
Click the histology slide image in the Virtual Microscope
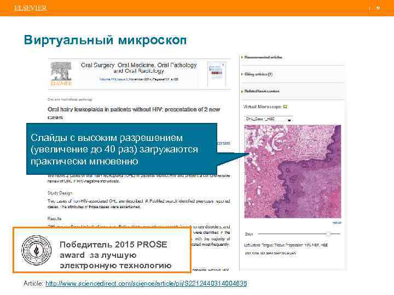(x=292, y=172)
